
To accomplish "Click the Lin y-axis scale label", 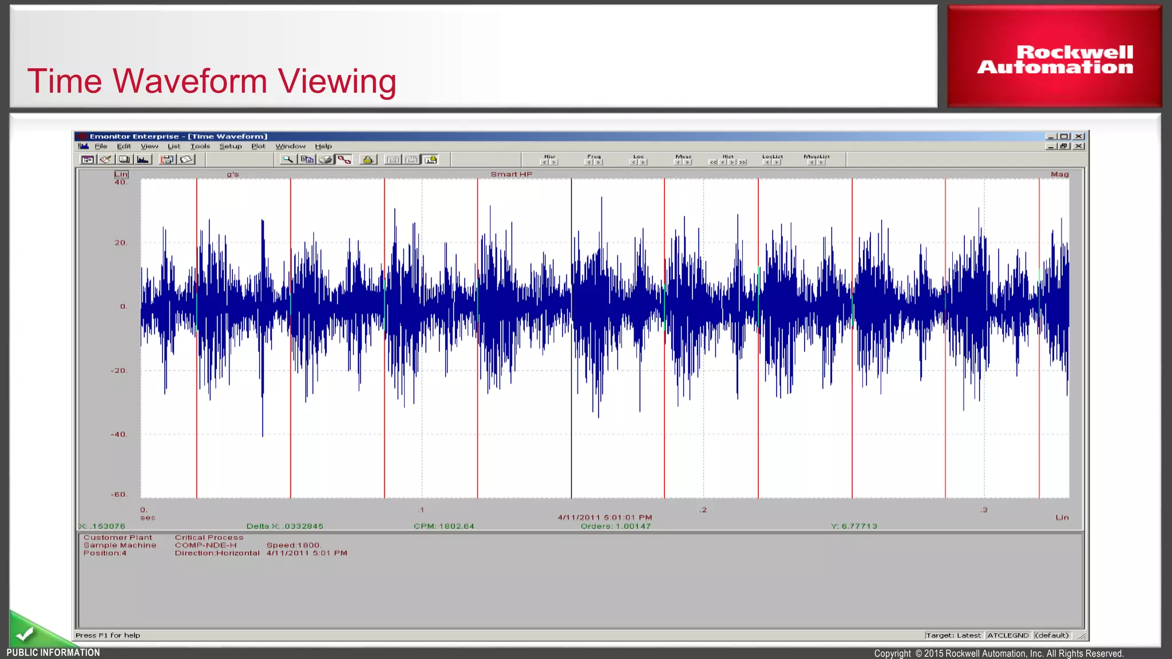I will pyautogui.click(x=121, y=174).
